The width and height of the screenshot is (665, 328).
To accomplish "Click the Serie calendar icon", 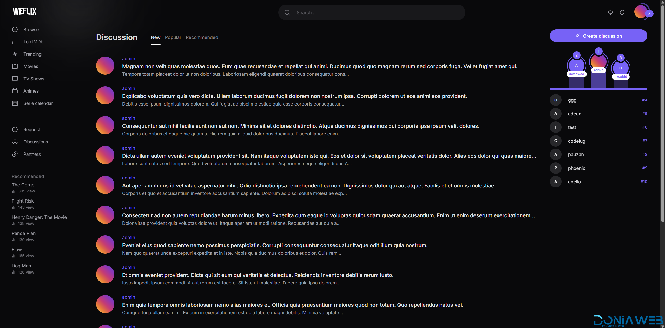I will click(15, 103).
